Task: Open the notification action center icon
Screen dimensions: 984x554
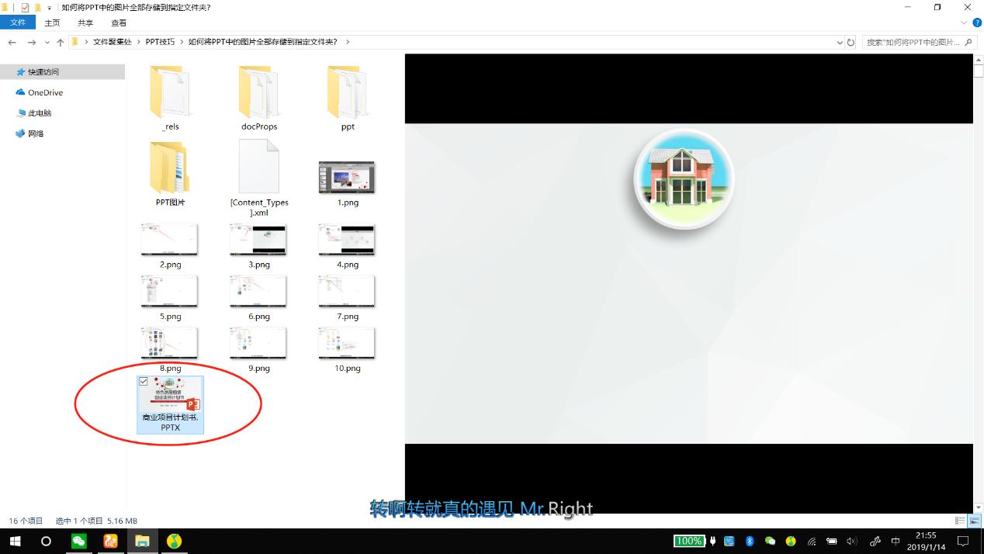Action: (963, 541)
